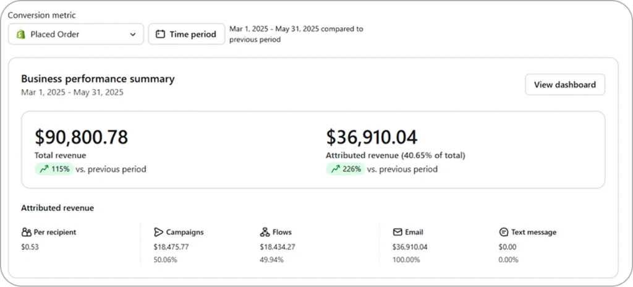This screenshot has width=633, height=287.
Task: Select the $36,910.04 attributed revenue figure
Action: 372,137
